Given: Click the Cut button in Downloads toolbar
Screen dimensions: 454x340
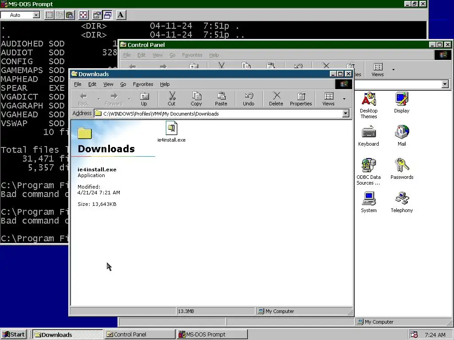Looking at the screenshot, I should tap(172, 99).
